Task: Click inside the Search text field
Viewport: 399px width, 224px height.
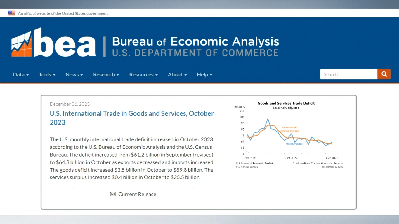Action: (348, 74)
